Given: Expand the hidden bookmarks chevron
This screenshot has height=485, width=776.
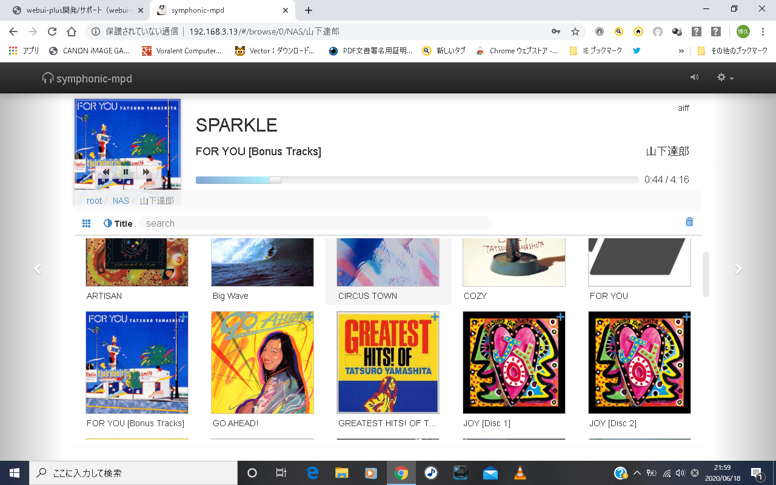Looking at the screenshot, I should click(x=681, y=51).
